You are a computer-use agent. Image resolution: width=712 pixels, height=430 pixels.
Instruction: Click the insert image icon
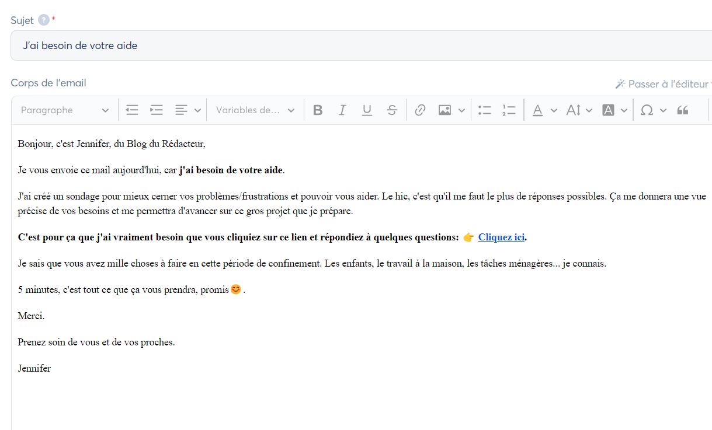[x=445, y=110]
